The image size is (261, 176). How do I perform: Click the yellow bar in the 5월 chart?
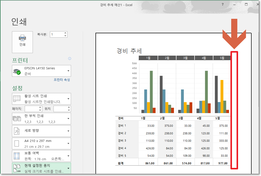222,97
